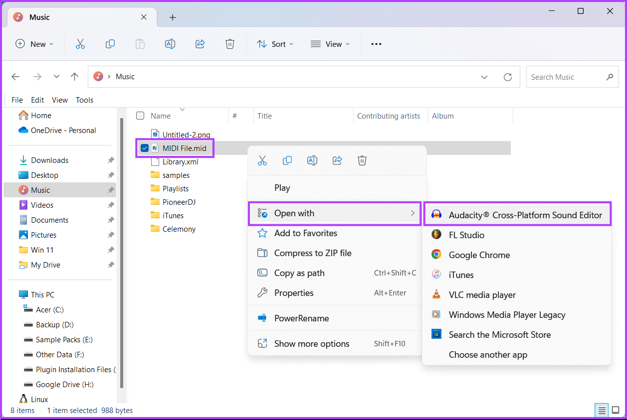Open the Sort dropdown
This screenshot has height=420, width=627.
coord(275,44)
